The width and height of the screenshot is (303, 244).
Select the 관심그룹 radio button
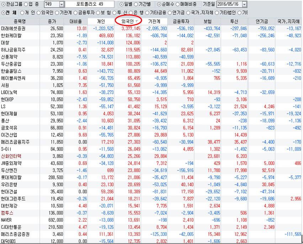[4, 4]
